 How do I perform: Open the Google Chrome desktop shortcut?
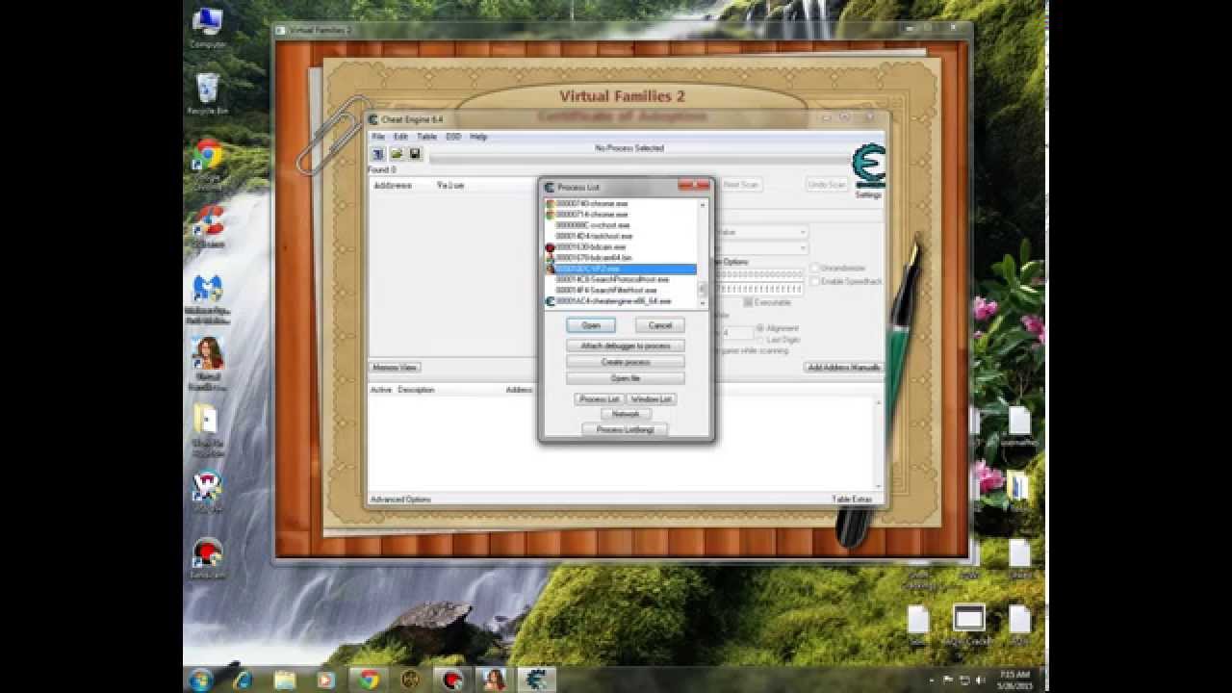[208, 161]
